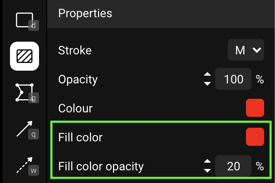275x183 pixels.
Task: Click the Fill color opacity label
Action: (101, 166)
